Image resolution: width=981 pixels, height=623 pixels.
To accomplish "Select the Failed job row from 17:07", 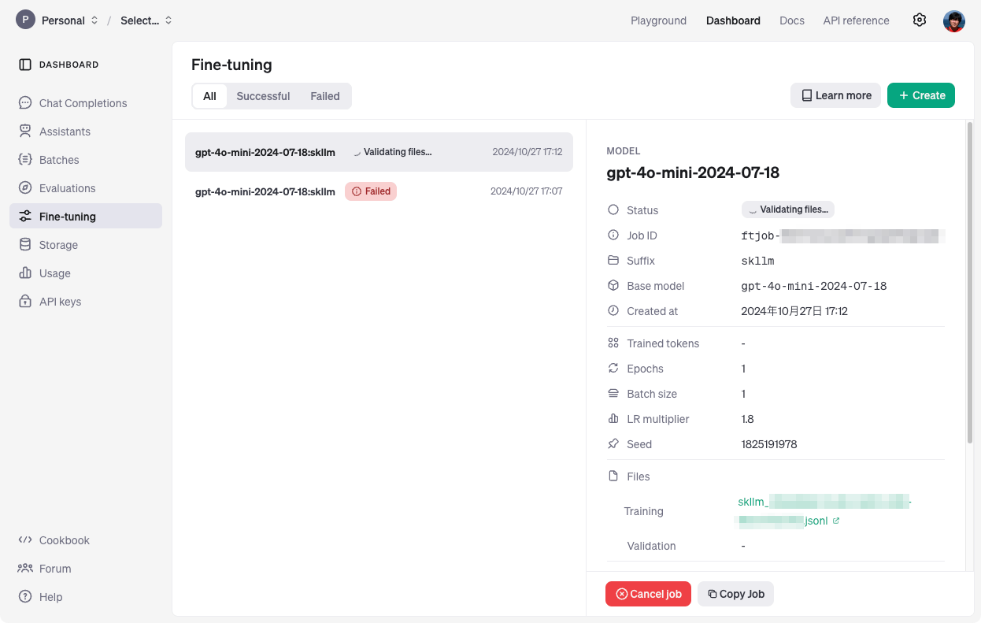I will 379,191.
